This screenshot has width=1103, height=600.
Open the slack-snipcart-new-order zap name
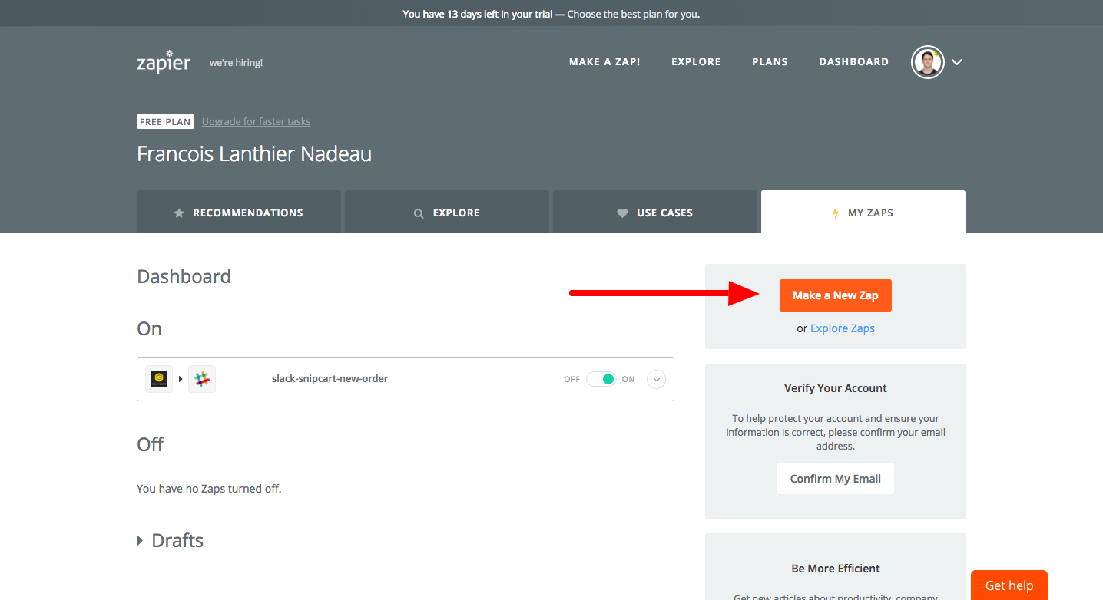click(330, 378)
